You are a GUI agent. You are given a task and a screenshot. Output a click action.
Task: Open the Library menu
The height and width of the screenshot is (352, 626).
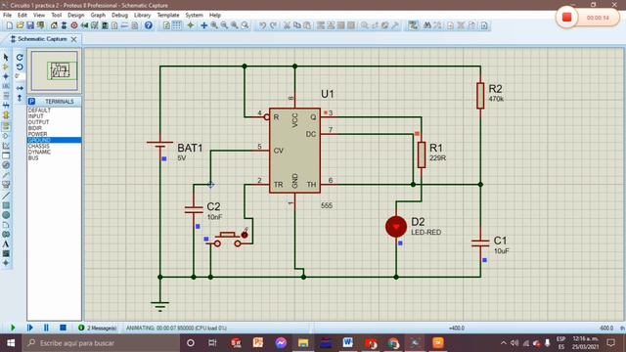pyautogui.click(x=142, y=16)
